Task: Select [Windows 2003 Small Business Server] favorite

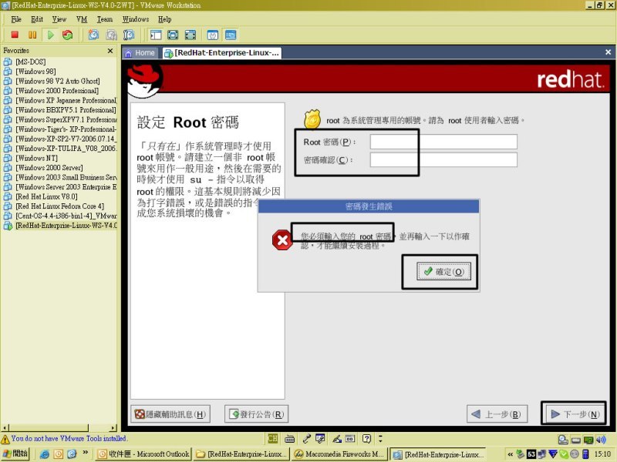Action: click(66, 177)
